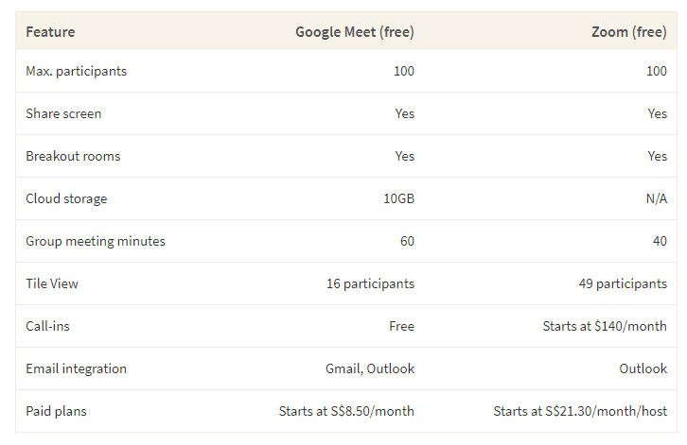Select Starts at S$8.50/month cell
Screen dimensions: 687x445
[x=346, y=411]
